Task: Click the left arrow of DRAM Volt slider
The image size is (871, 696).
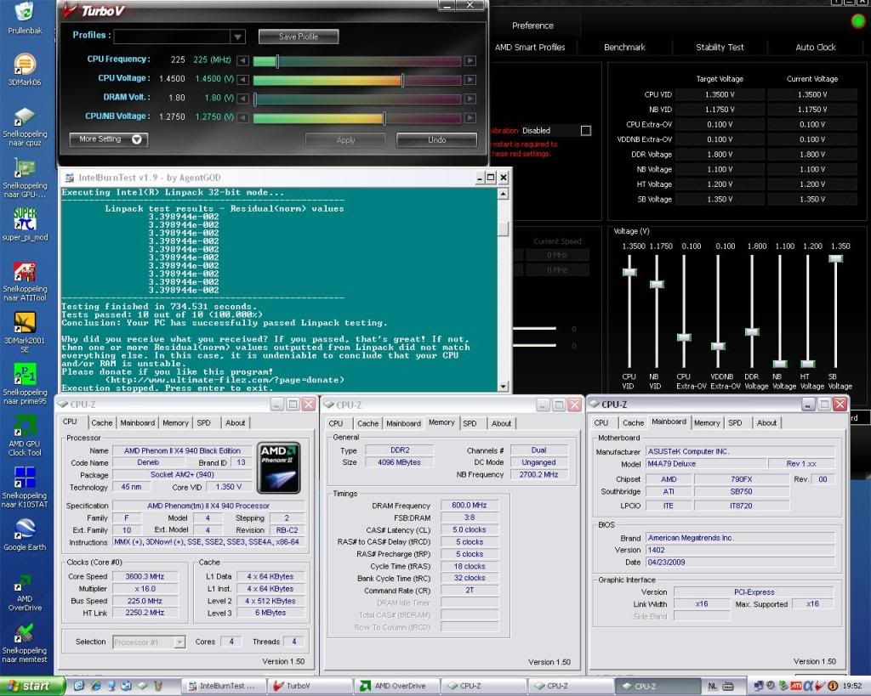Action: [x=242, y=99]
